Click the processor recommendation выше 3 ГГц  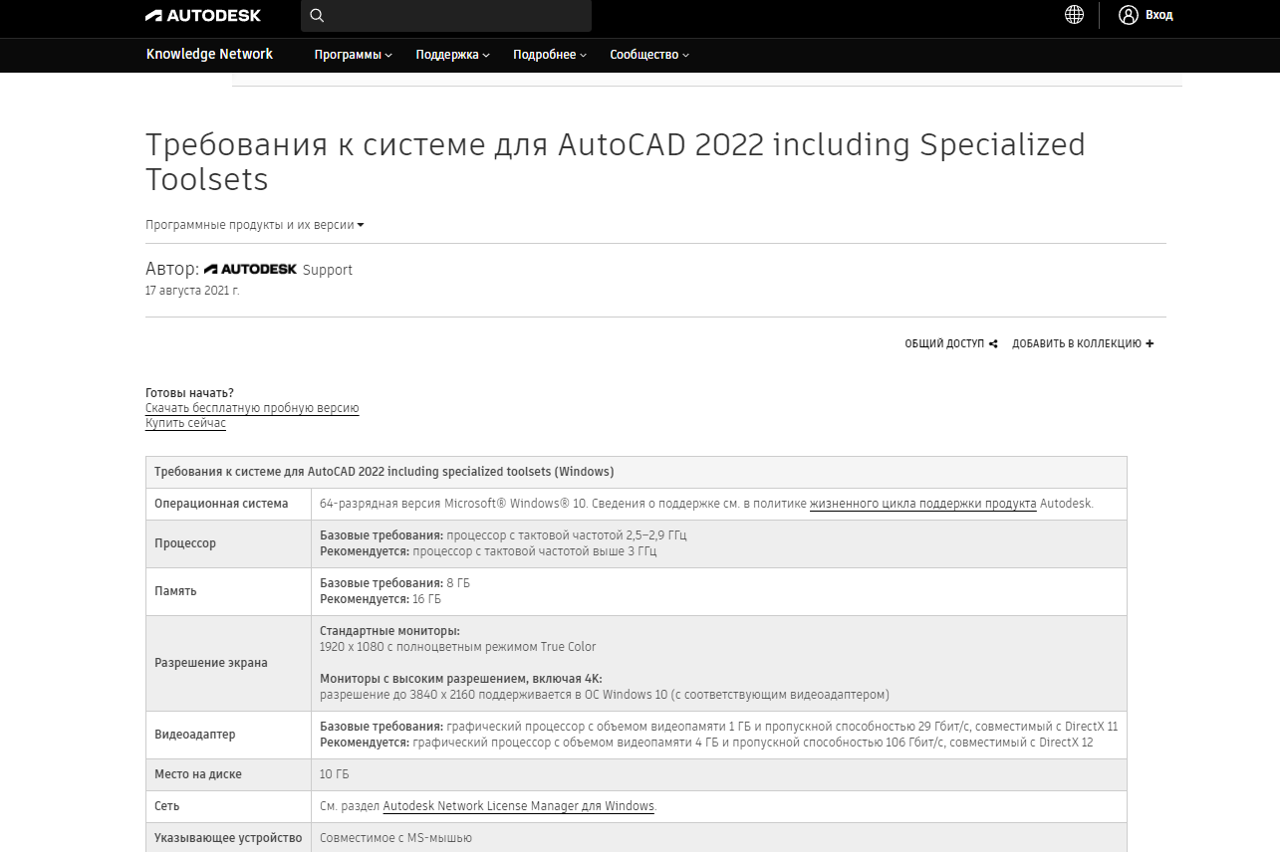[488, 551]
